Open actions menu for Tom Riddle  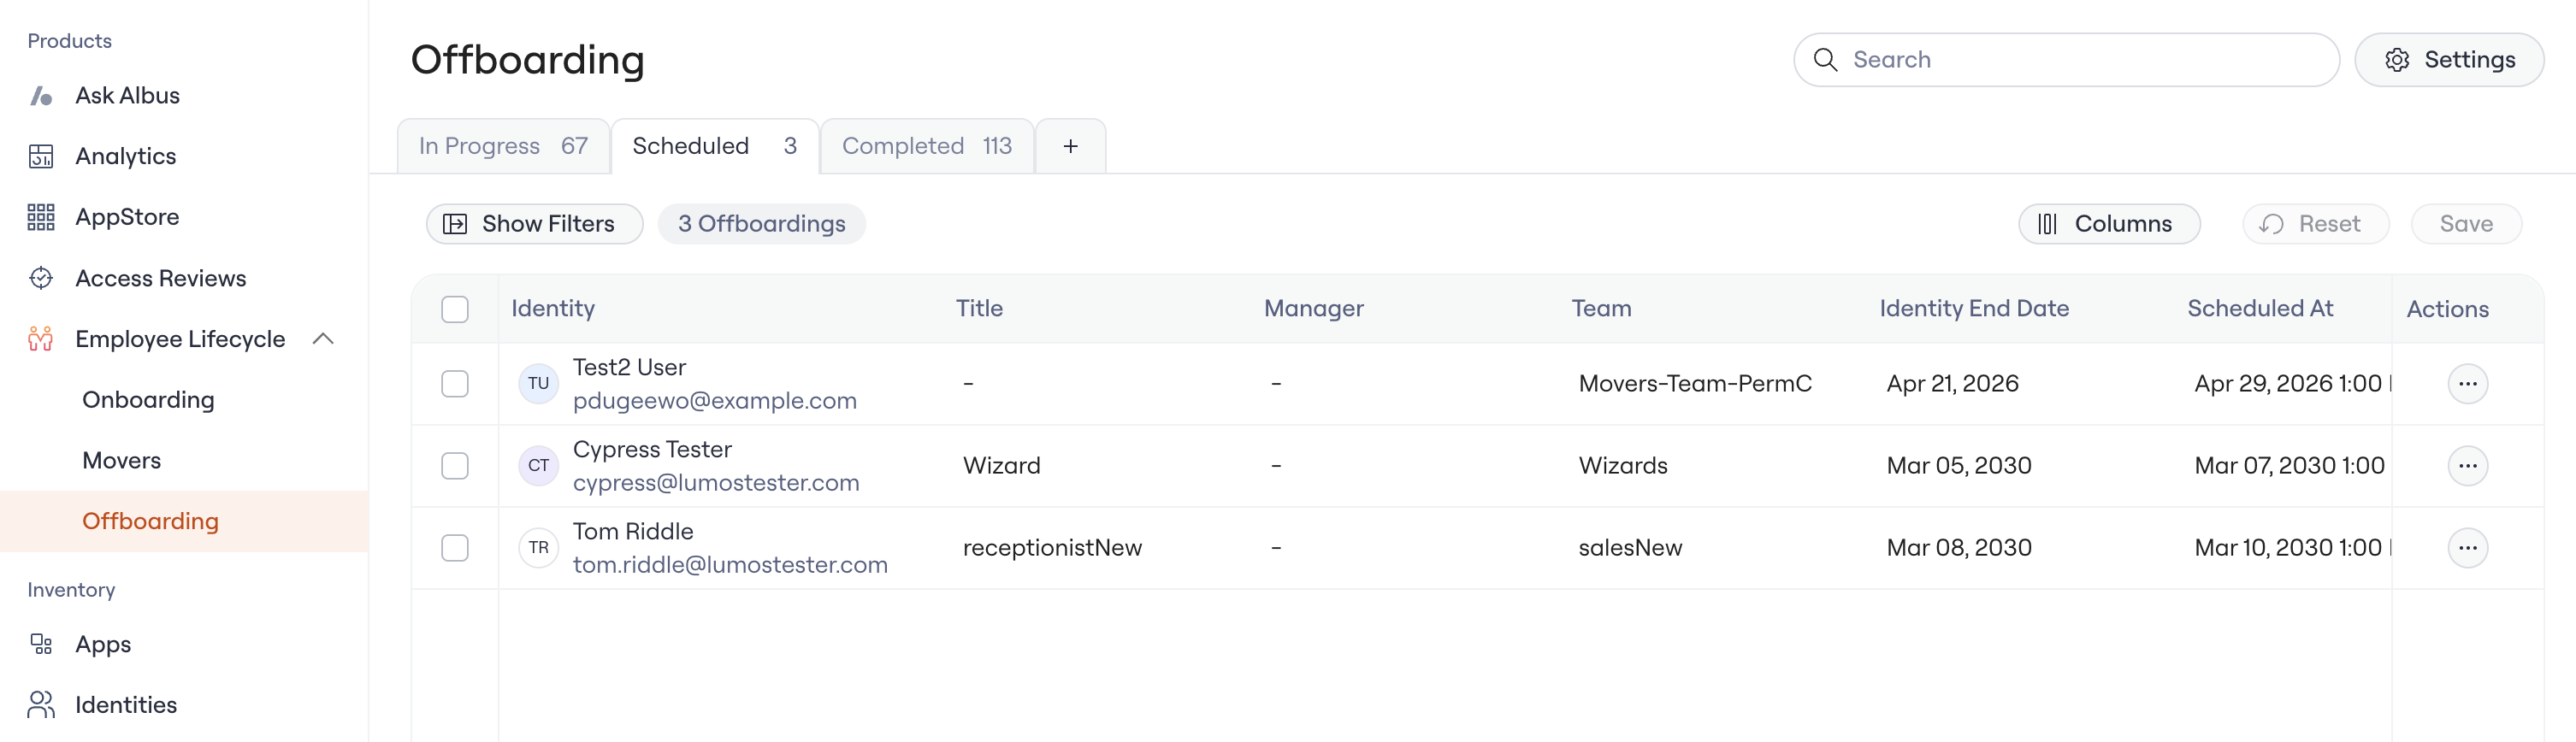point(2467,548)
